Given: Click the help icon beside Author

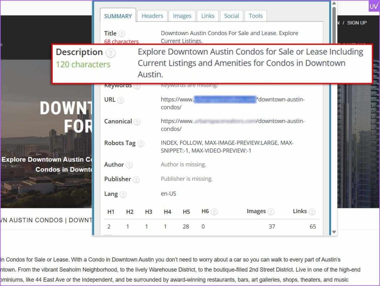Looking at the screenshot, I should point(129,165).
